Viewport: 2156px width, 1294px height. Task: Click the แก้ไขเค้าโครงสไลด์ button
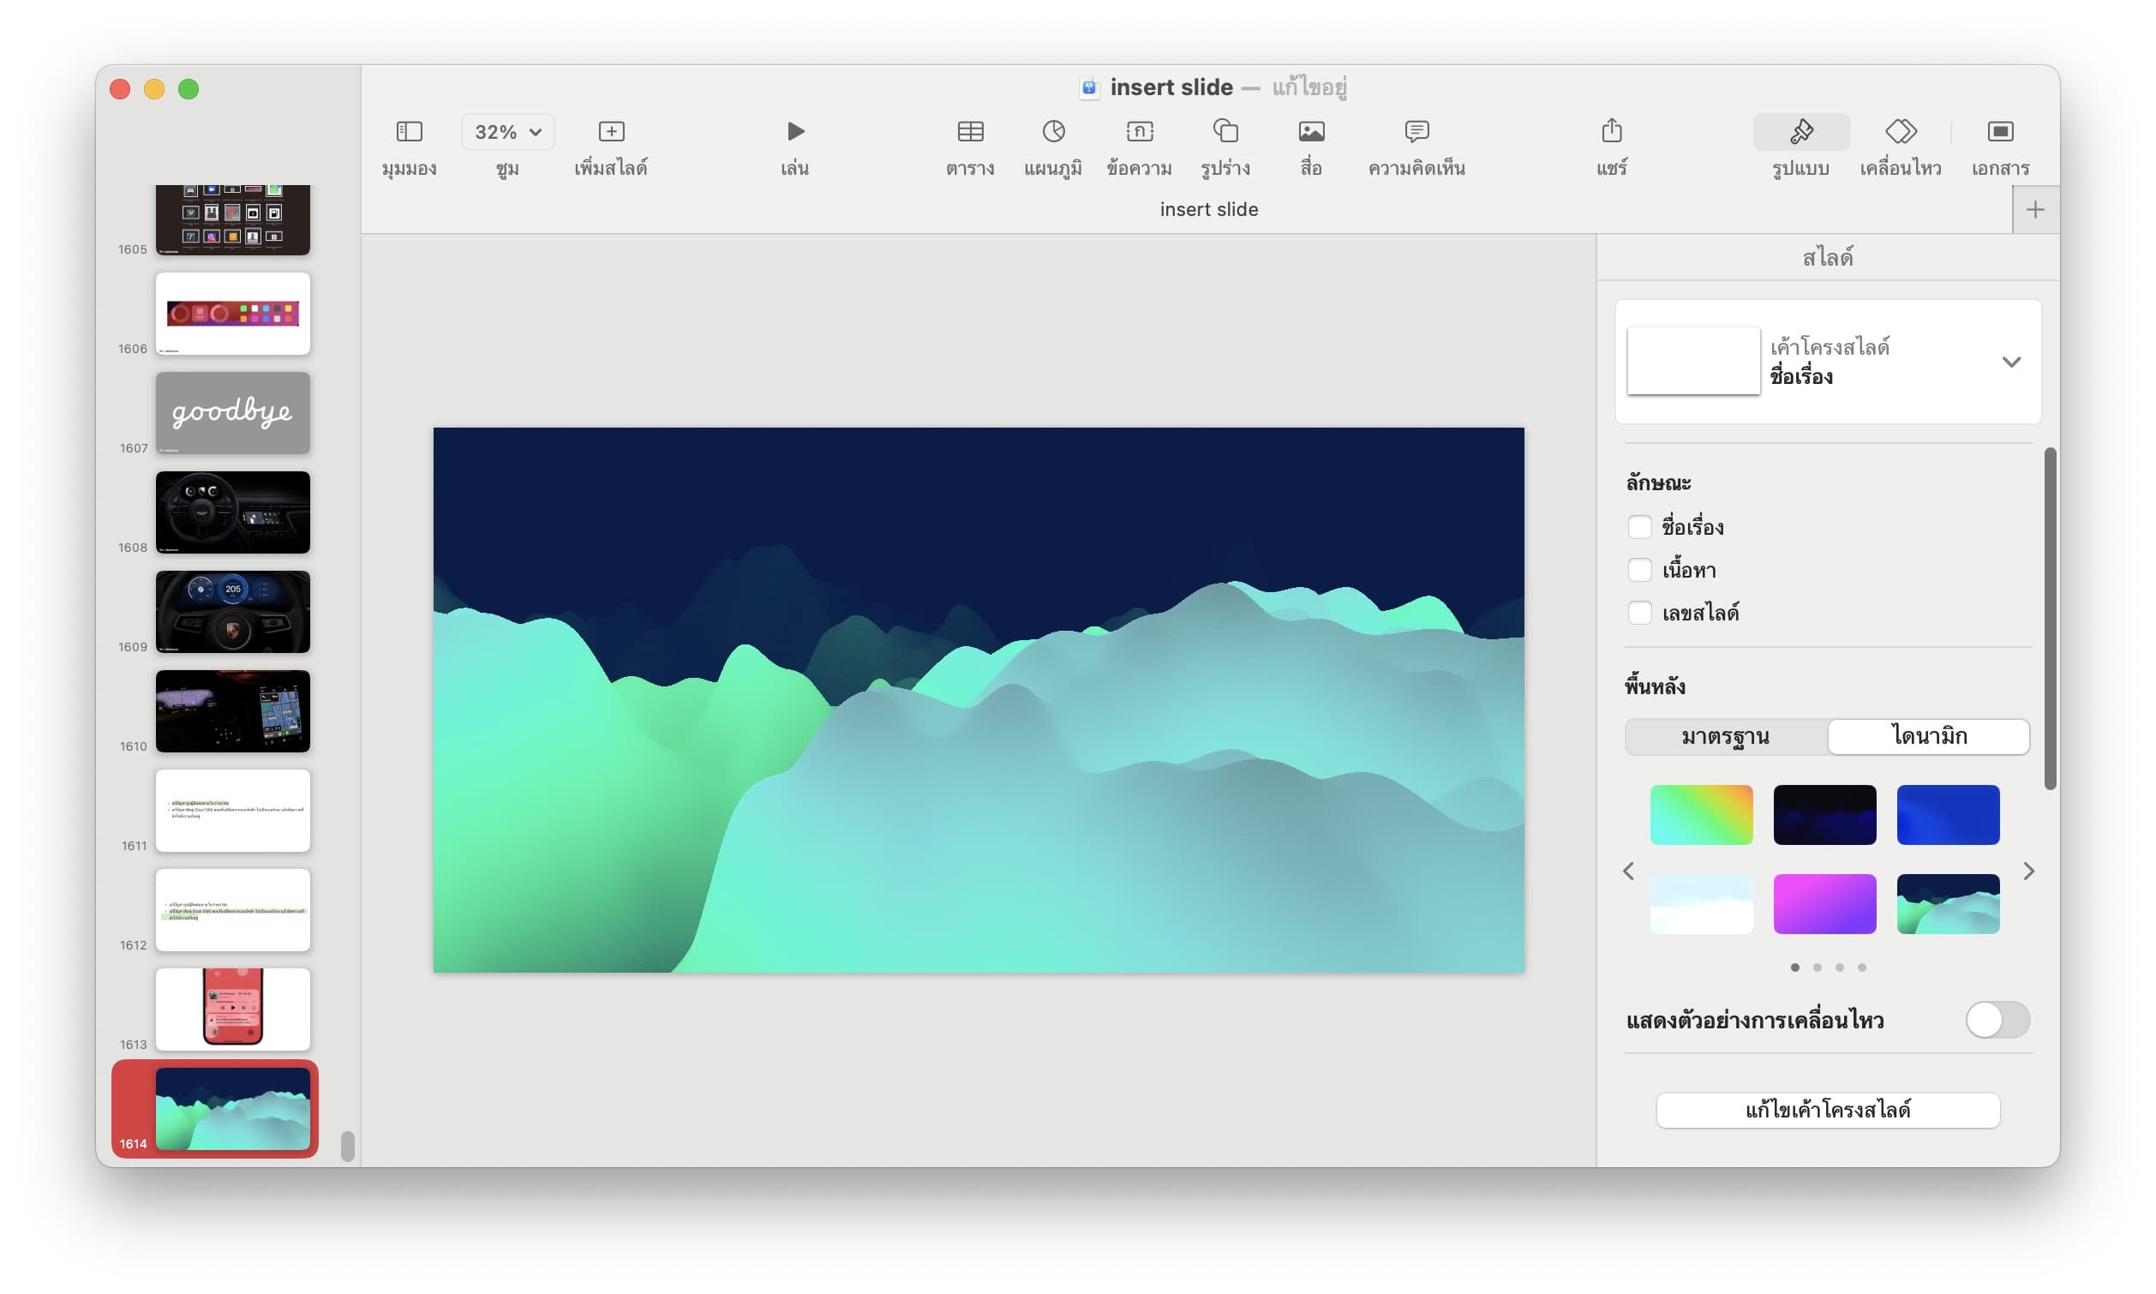[x=1827, y=1109]
